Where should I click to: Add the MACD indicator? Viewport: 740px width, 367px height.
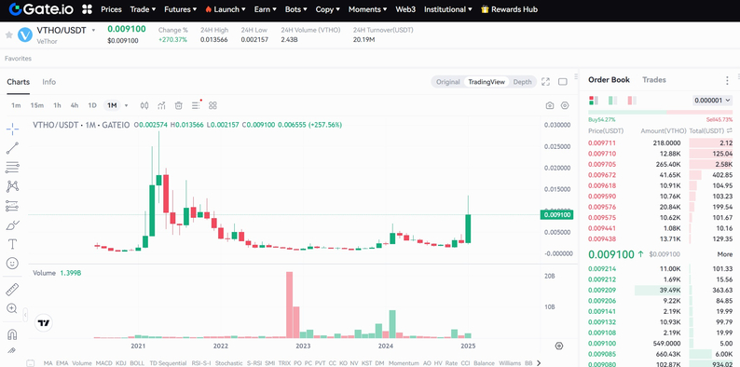click(103, 363)
